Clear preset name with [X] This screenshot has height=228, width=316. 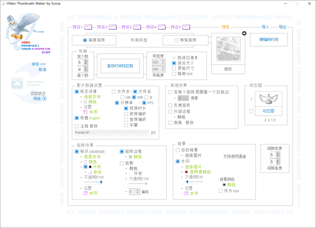[153, 133]
